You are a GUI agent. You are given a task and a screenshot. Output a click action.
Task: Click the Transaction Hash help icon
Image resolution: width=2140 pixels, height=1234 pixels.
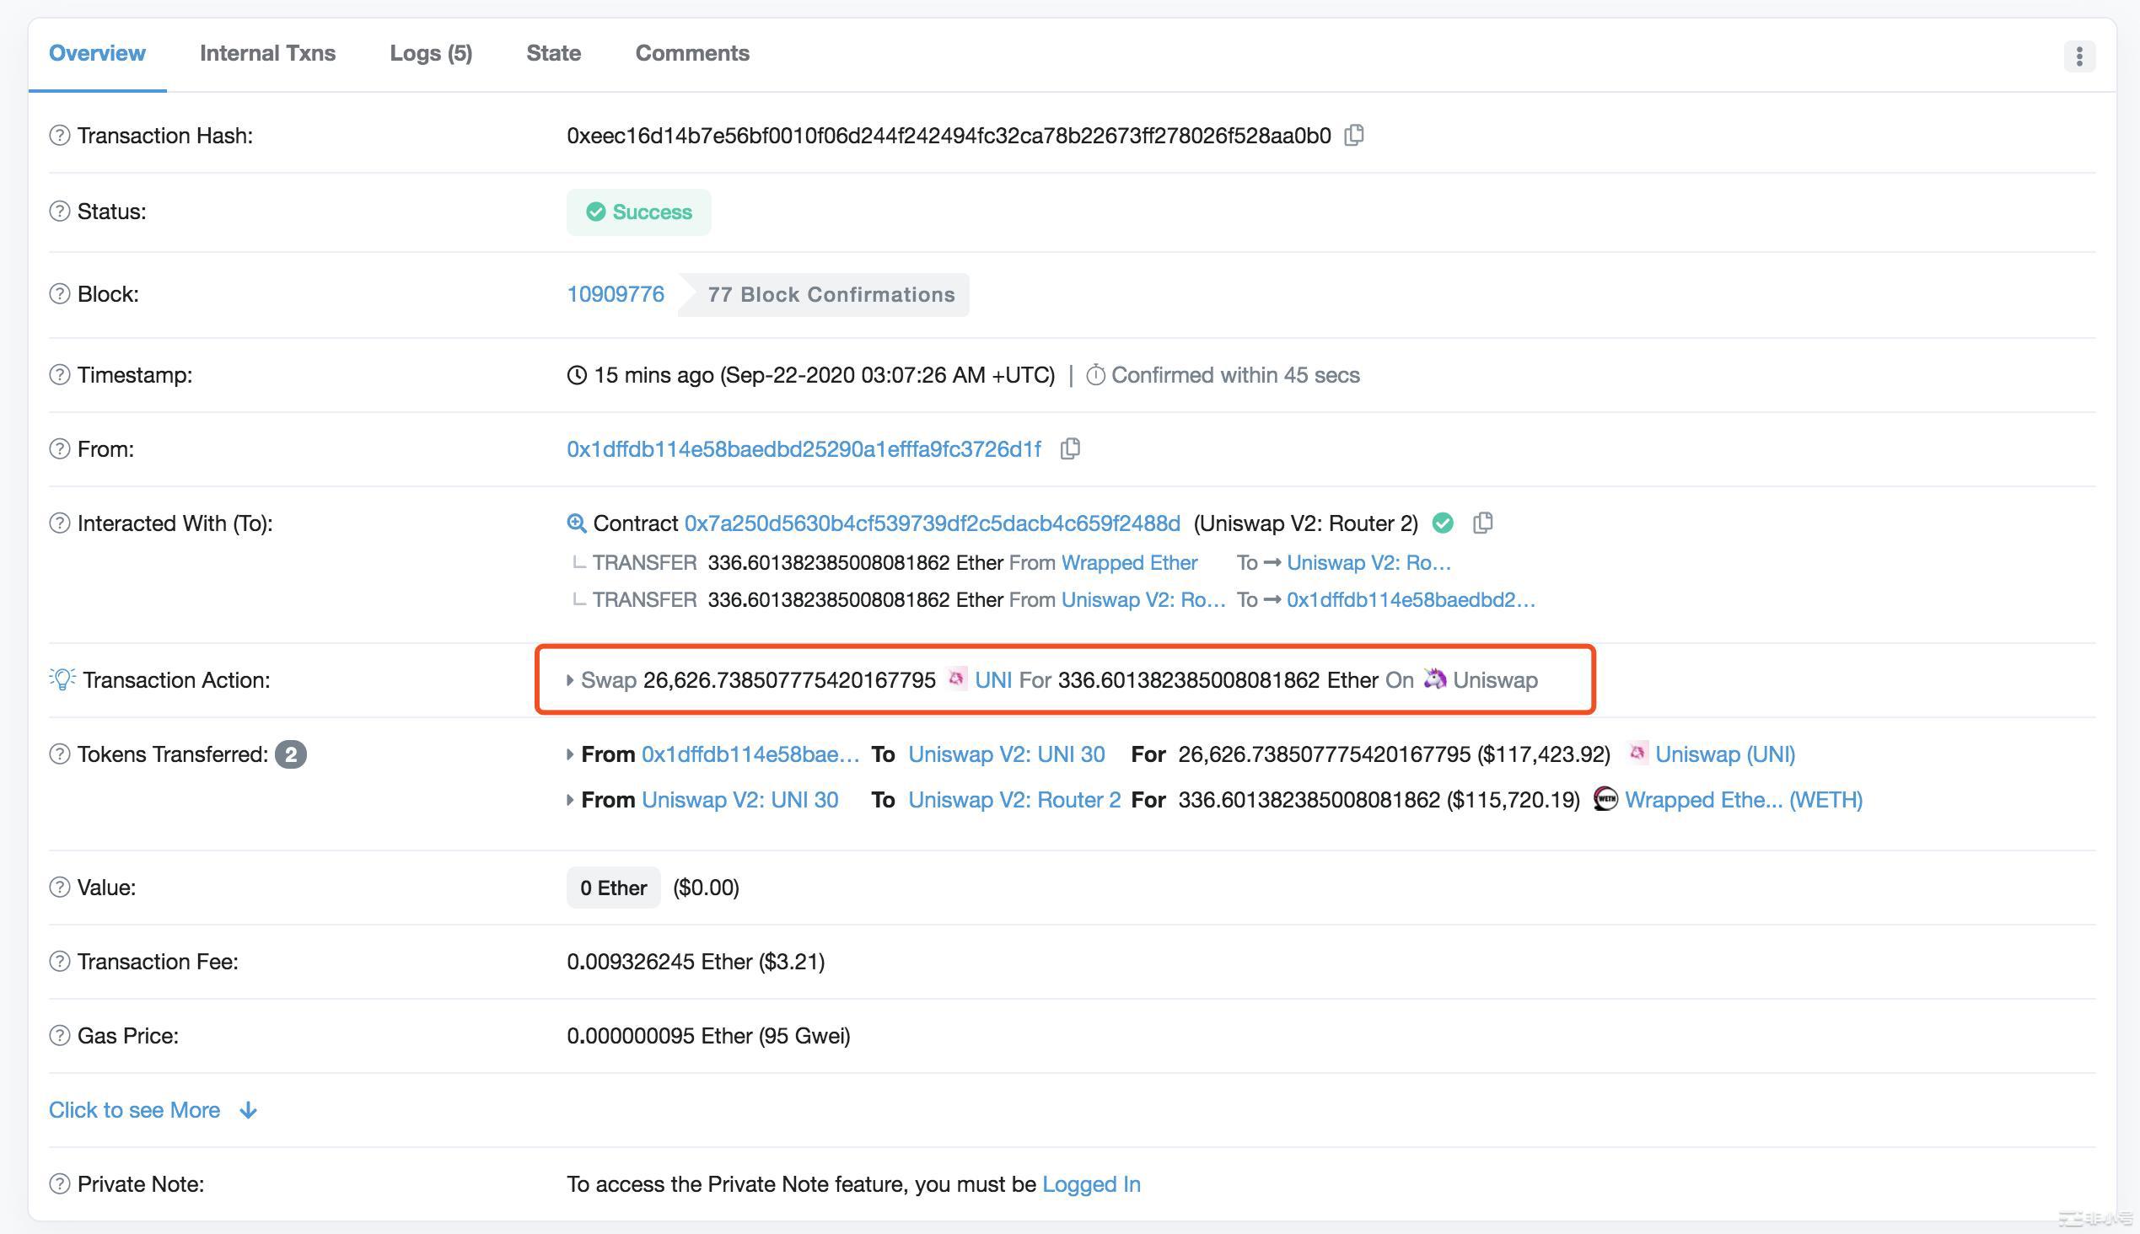pos(59,136)
